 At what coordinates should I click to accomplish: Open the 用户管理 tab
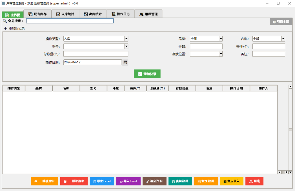[x=148, y=14]
